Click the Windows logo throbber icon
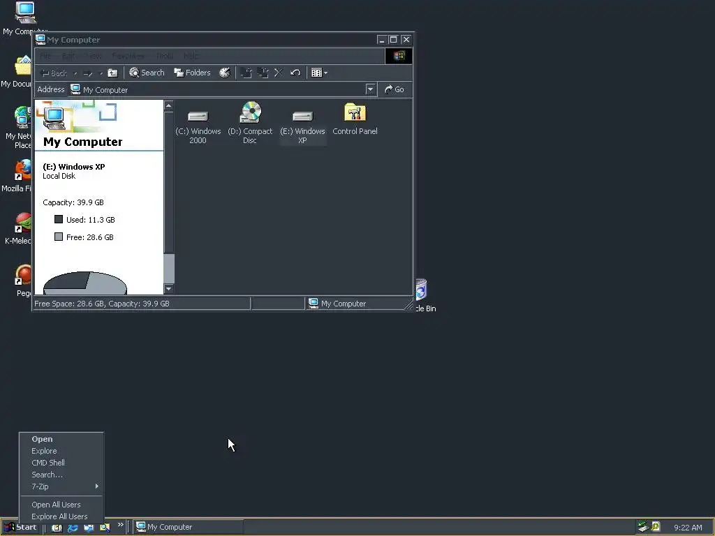Image resolution: width=715 pixels, height=536 pixels. point(399,56)
